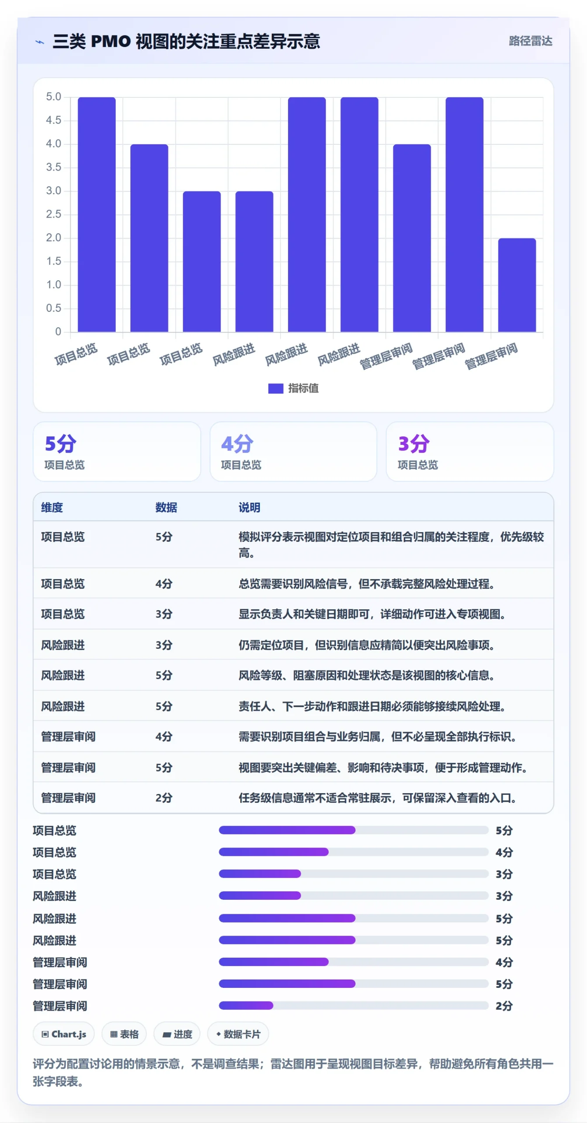
Task: Select the row text 任务级信息通常不适合常驻展示
Action: 378,798
